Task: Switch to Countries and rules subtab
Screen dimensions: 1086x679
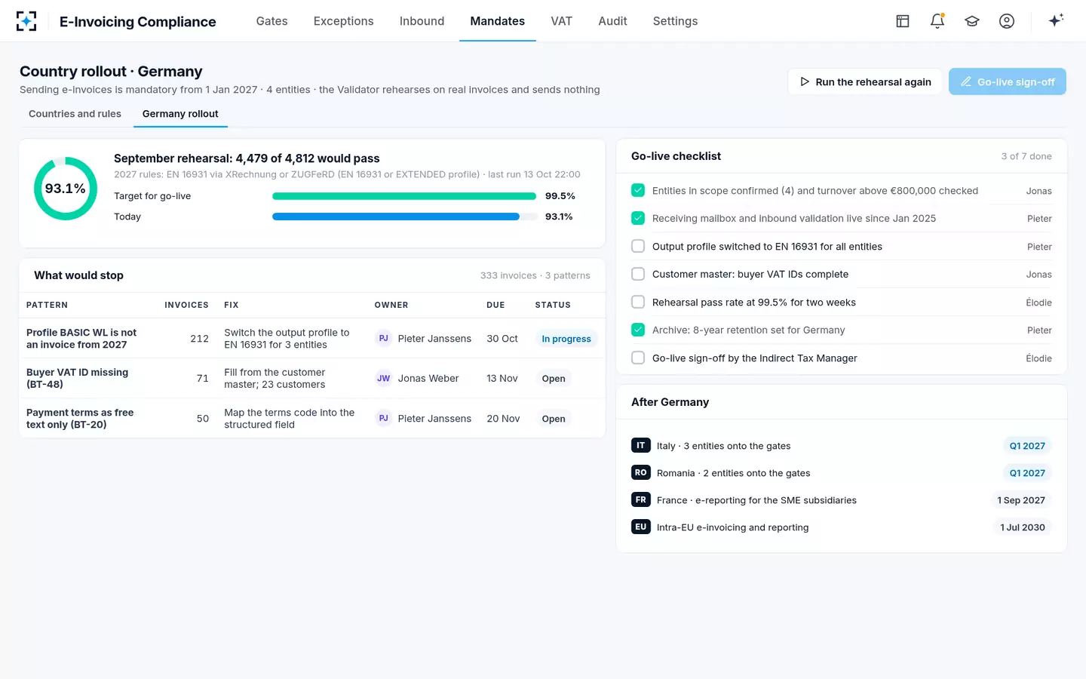Action: pyautogui.click(x=75, y=114)
